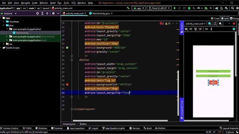This screenshot has width=239, height=134.
Task: Click Attach Debugger to Android Process icon
Action: point(206,8)
